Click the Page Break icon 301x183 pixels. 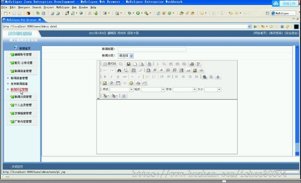[x=144, y=83]
